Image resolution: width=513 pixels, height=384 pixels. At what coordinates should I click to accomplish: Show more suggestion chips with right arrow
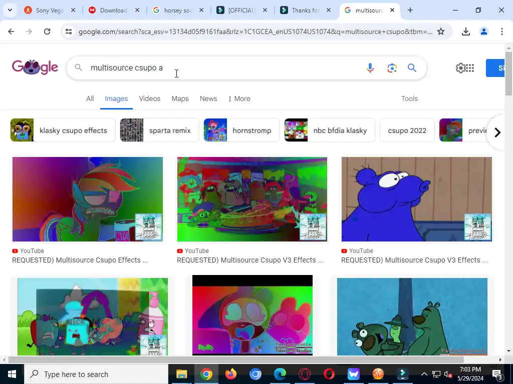point(497,132)
